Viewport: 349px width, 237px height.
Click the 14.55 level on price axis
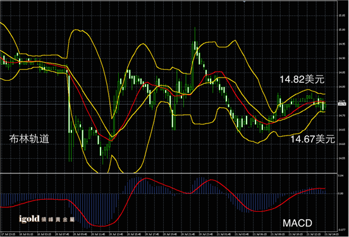coord(341,158)
